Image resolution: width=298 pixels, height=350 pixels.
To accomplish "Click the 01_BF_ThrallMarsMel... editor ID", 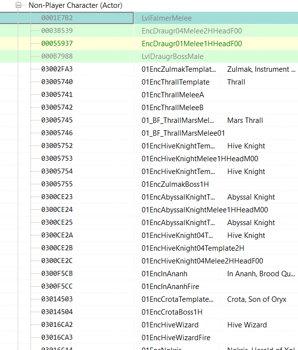I will click(x=178, y=120).
